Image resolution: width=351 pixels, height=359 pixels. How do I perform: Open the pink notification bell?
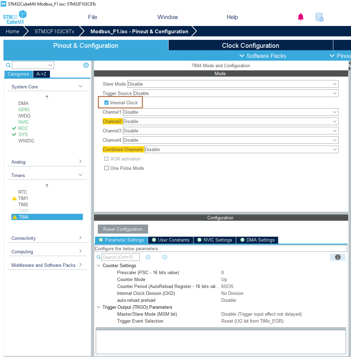click(301, 17)
